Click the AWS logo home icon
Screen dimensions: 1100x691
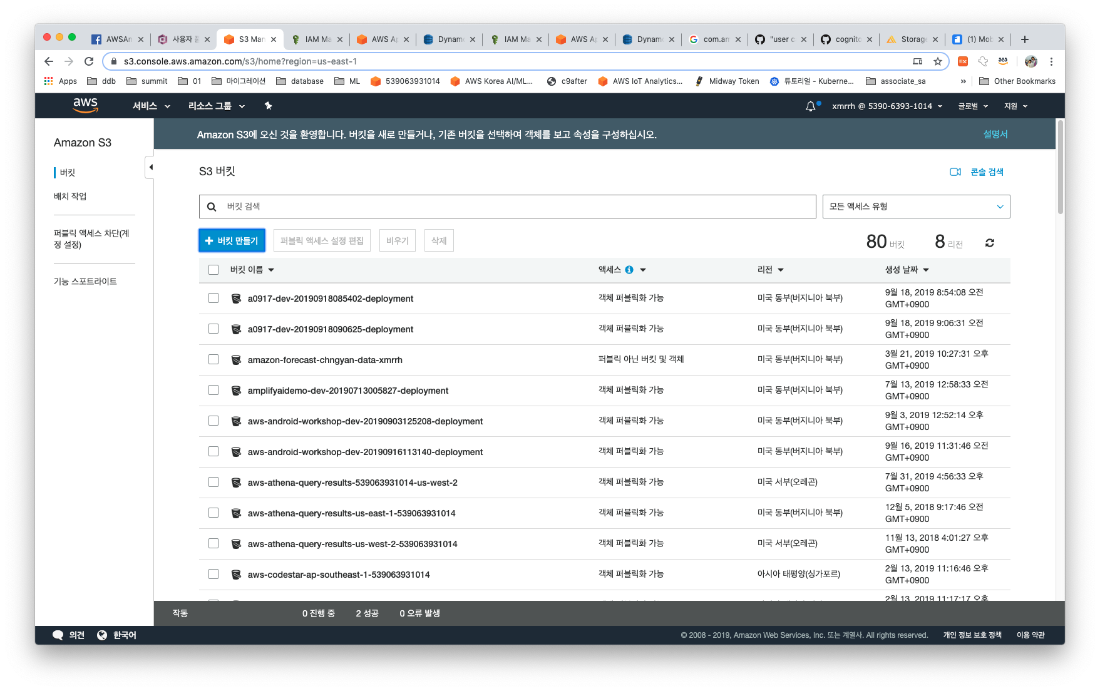tap(86, 105)
